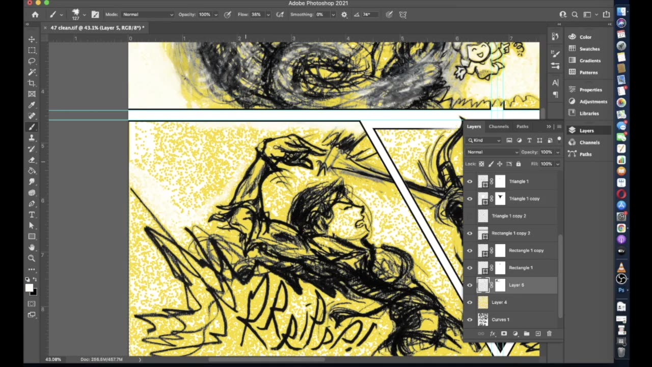The width and height of the screenshot is (652, 367).
Task: Toggle visibility of Layer 5
Action: point(470,285)
